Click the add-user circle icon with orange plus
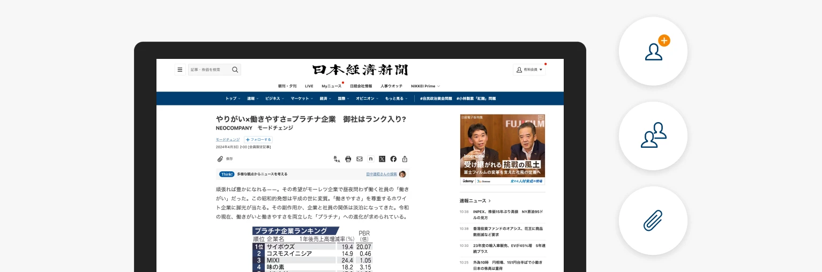The image size is (822, 272). click(x=653, y=51)
